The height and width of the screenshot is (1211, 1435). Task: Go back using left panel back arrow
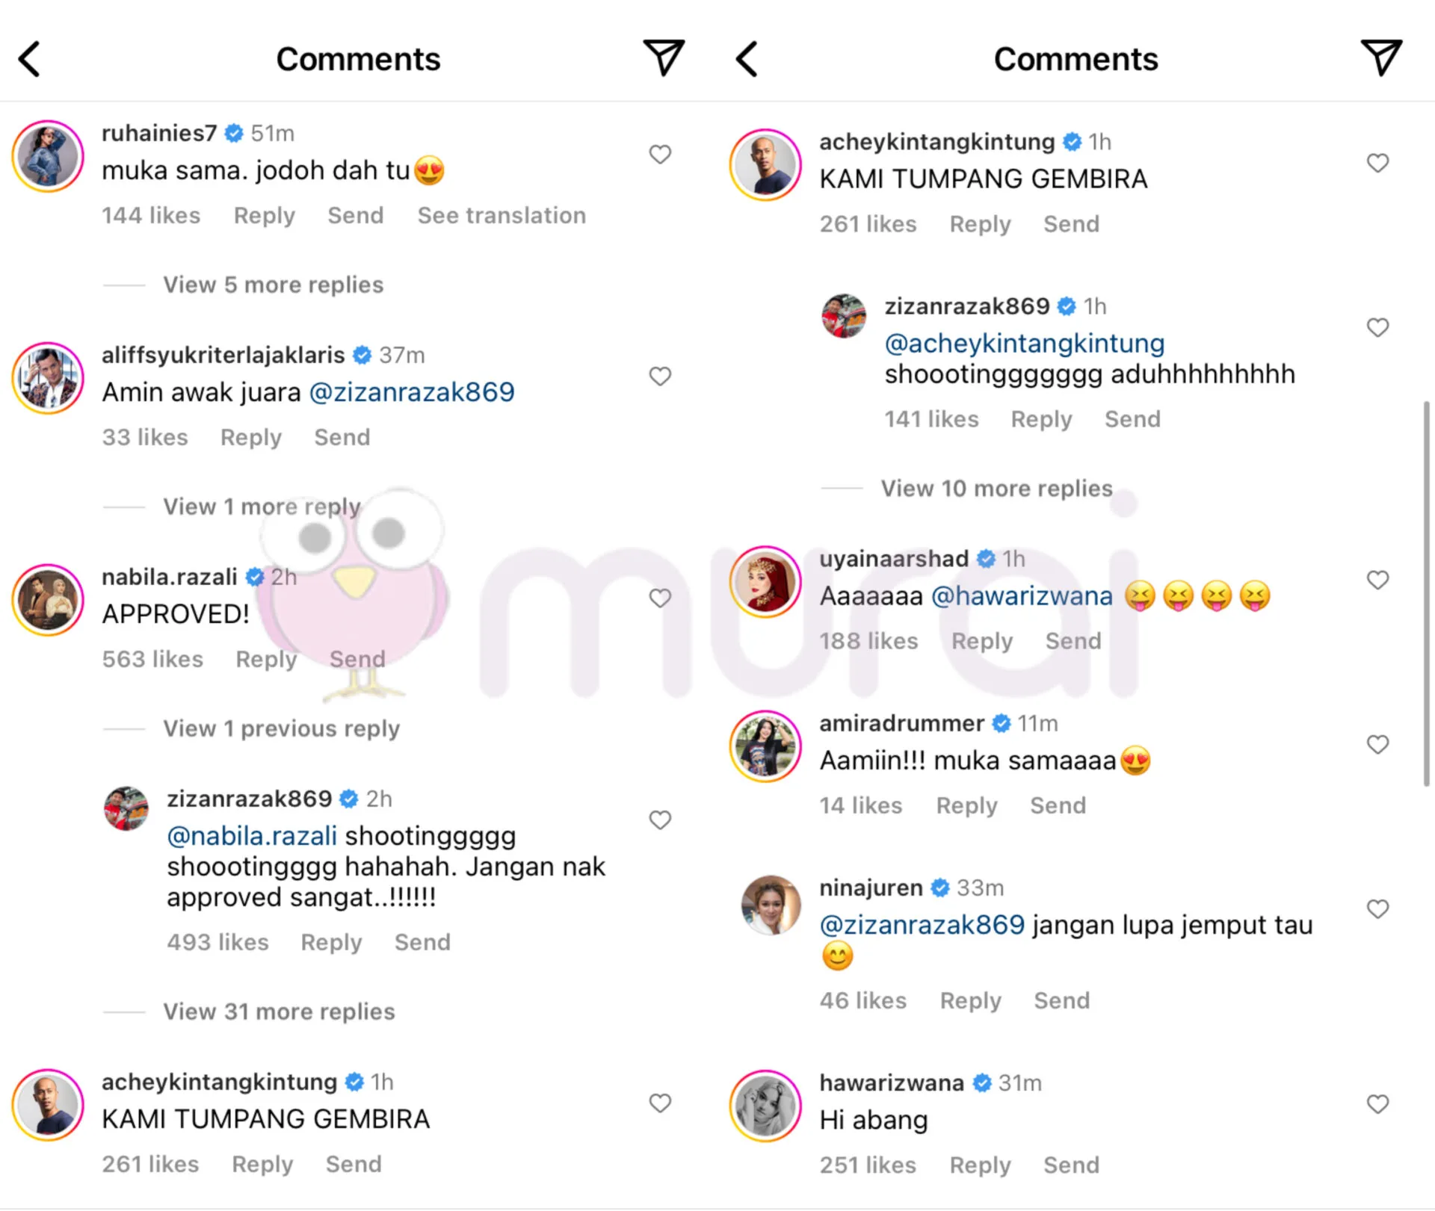[x=29, y=59]
